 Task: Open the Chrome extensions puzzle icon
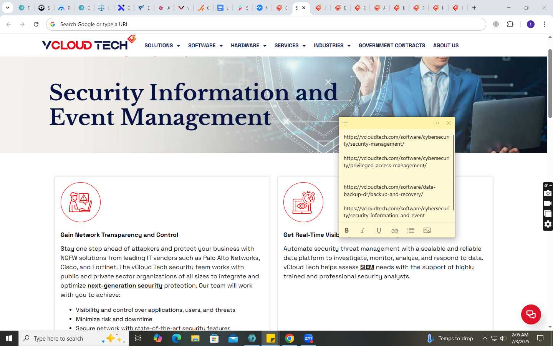point(510,24)
